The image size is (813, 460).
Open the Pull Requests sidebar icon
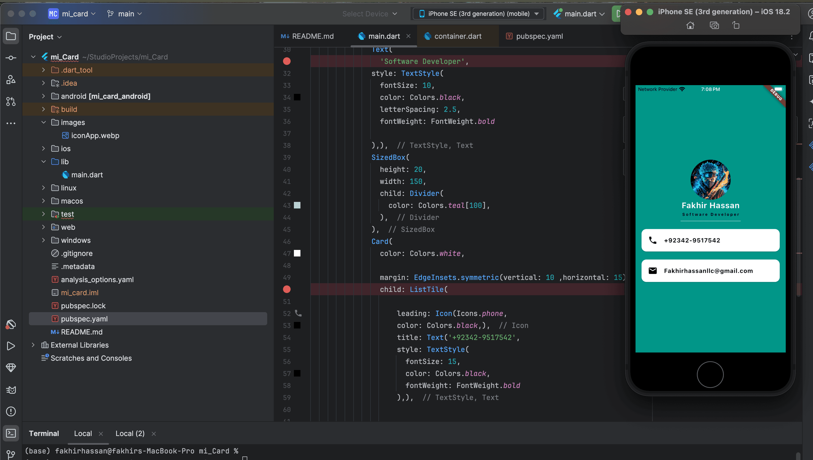pos(11,101)
